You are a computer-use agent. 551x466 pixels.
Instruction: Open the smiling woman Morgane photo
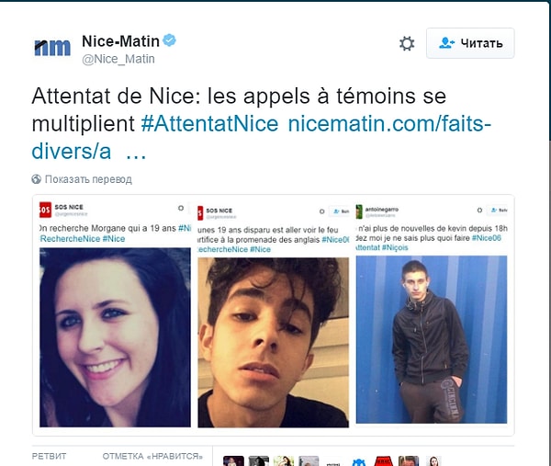(115, 337)
